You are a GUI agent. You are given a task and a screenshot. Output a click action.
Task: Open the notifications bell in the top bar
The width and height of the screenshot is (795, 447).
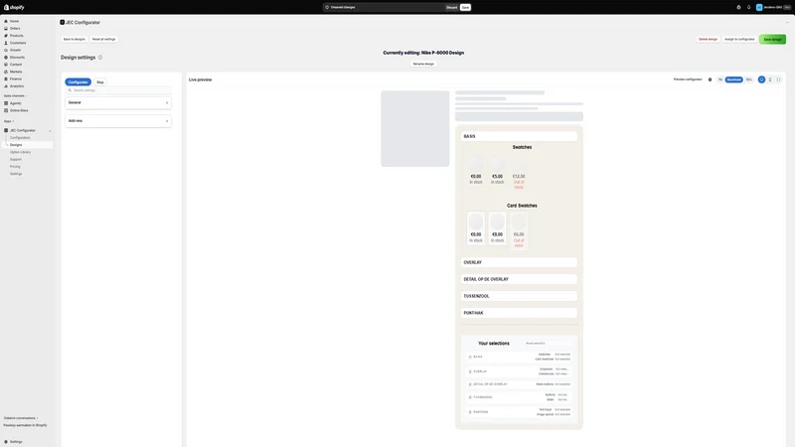(x=748, y=7)
